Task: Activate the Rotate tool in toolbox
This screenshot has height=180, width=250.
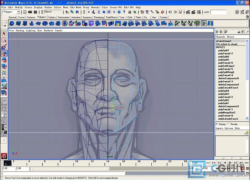Action: [4, 60]
